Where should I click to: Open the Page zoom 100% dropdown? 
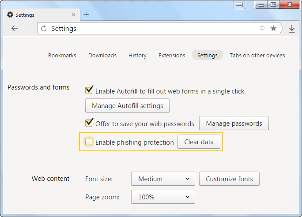[x=163, y=197]
